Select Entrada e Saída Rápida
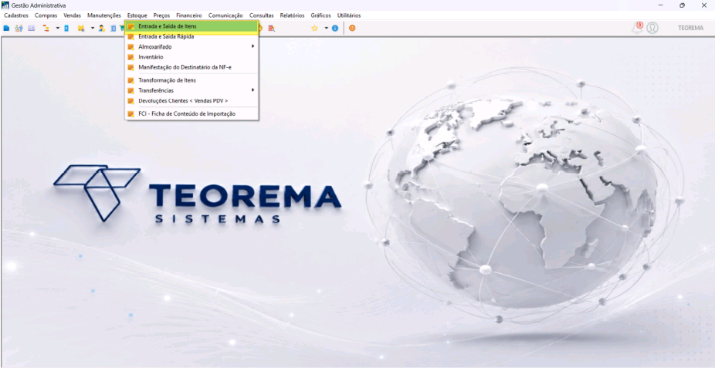Screen dimensions: 715x368 (191, 36)
